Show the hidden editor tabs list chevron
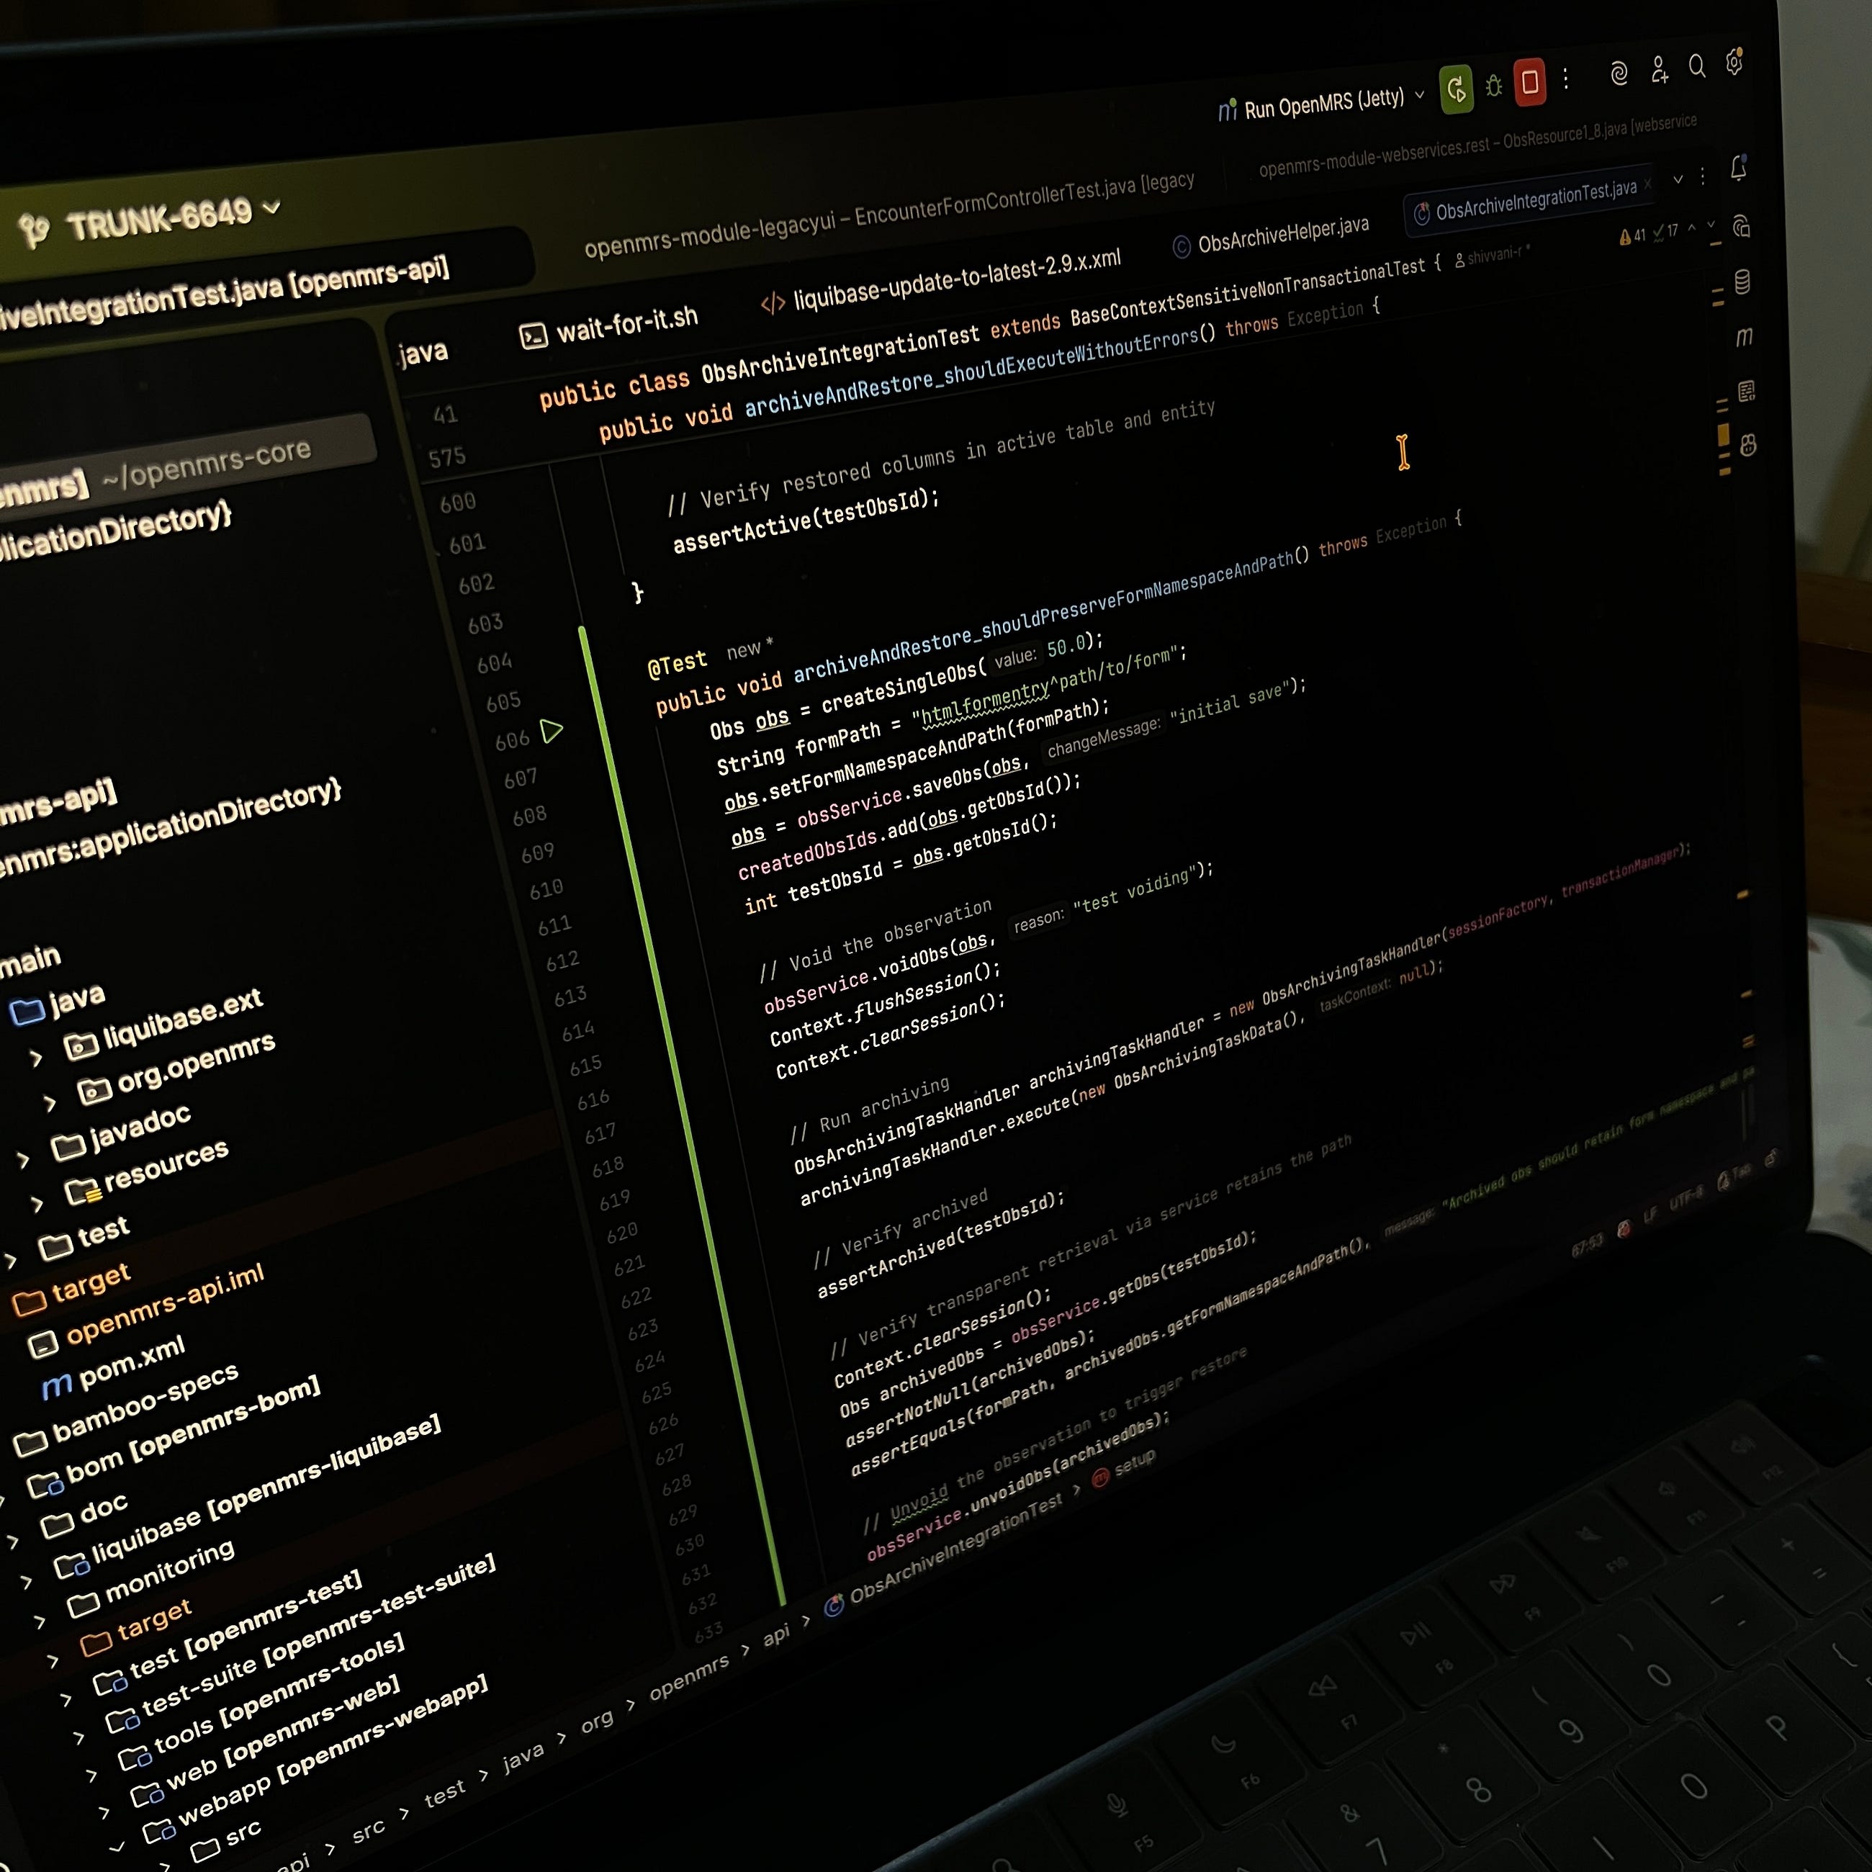This screenshot has width=1872, height=1872. coord(1678,179)
